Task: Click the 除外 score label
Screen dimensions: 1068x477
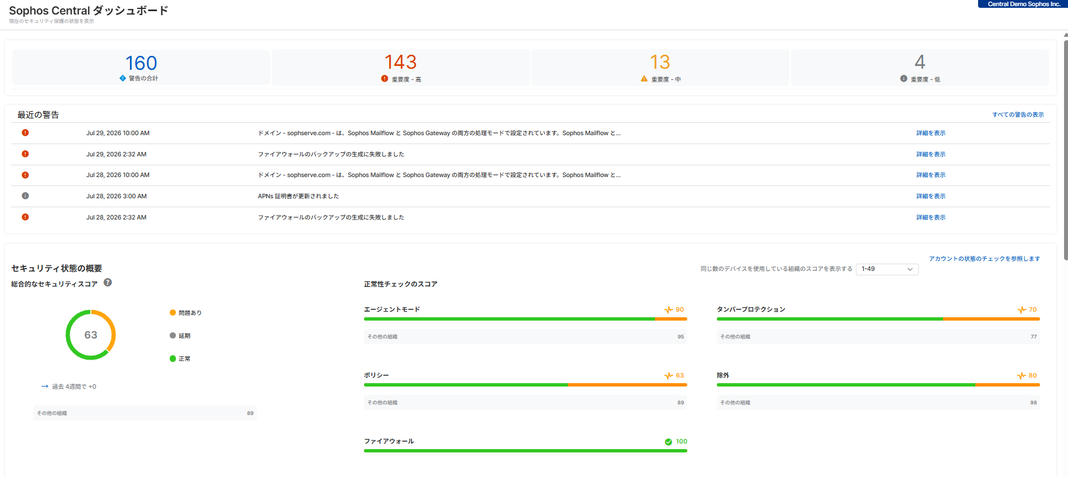Action: (x=723, y=375)
